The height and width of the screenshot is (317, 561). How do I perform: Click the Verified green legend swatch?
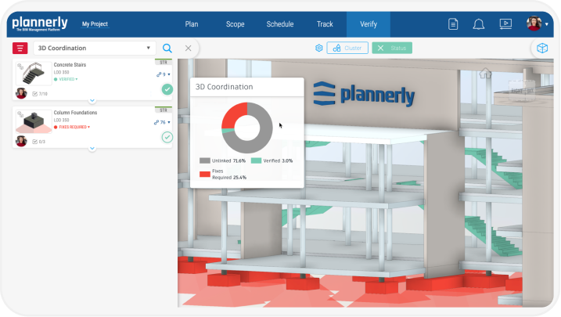pyautogui.click(x=256, y=160)
